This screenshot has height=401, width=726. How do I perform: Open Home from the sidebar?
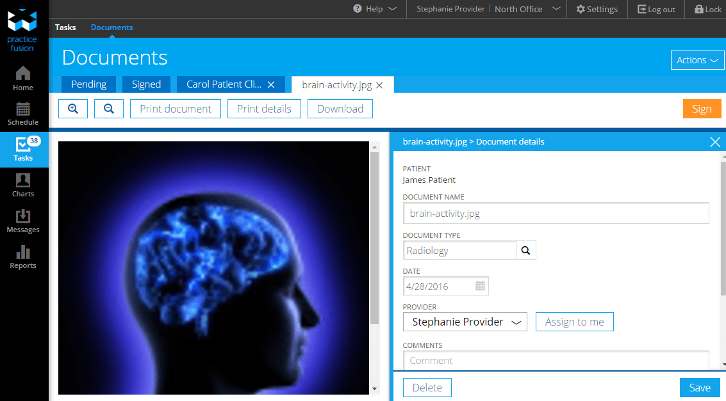tap(23, 78)
